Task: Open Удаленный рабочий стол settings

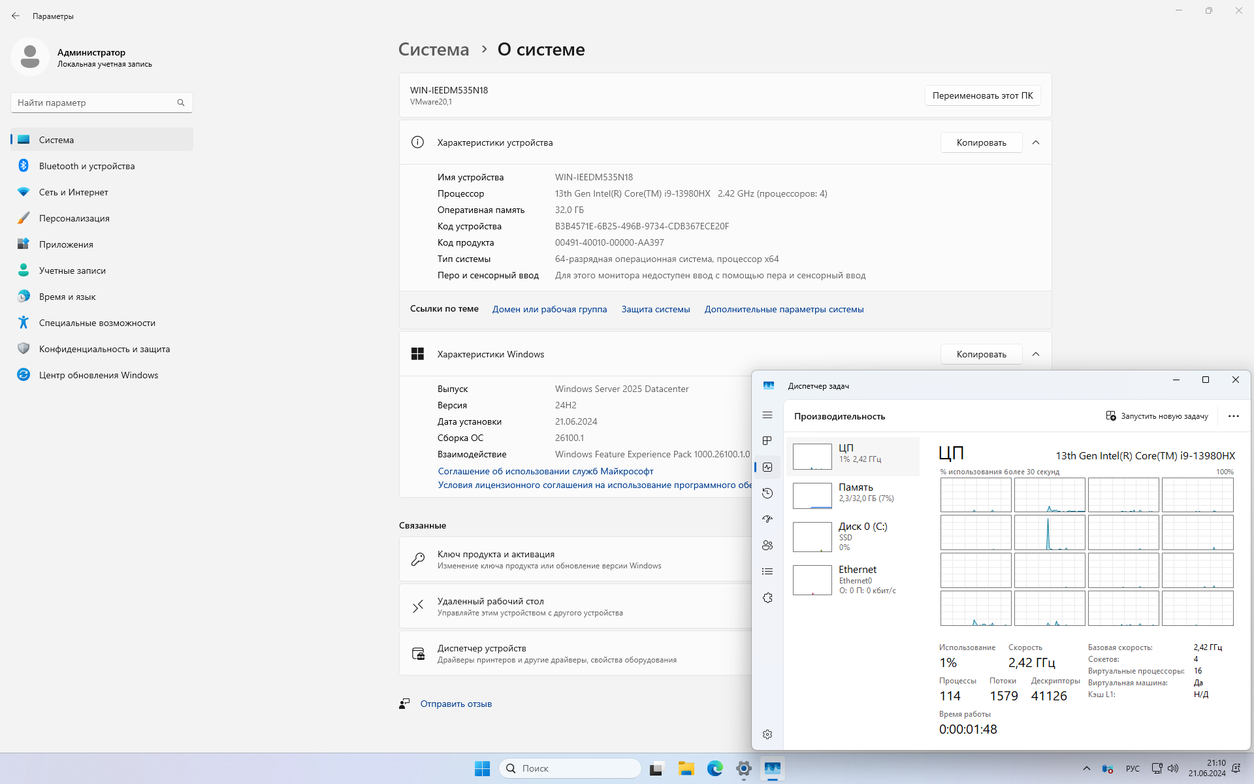Action: pyautogui.click(x=575, y=606)
